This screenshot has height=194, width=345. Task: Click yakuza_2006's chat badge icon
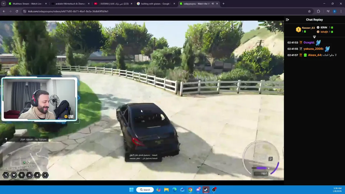click(301, 49)
